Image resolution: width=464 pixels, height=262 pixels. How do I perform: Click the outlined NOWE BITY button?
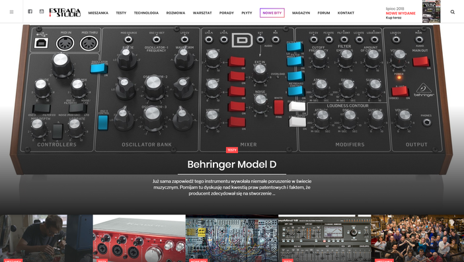(272, 13)
